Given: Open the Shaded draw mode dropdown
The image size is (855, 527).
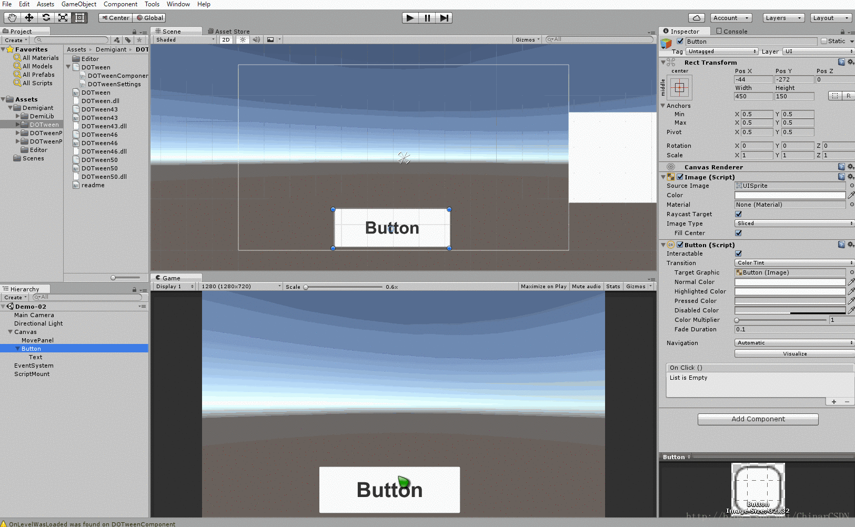Looking at the screenshot, I should 185,39.
